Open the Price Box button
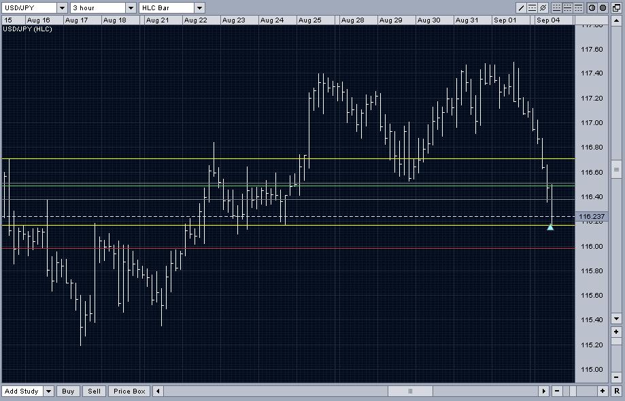625x401 pixels. click(129, 391)
